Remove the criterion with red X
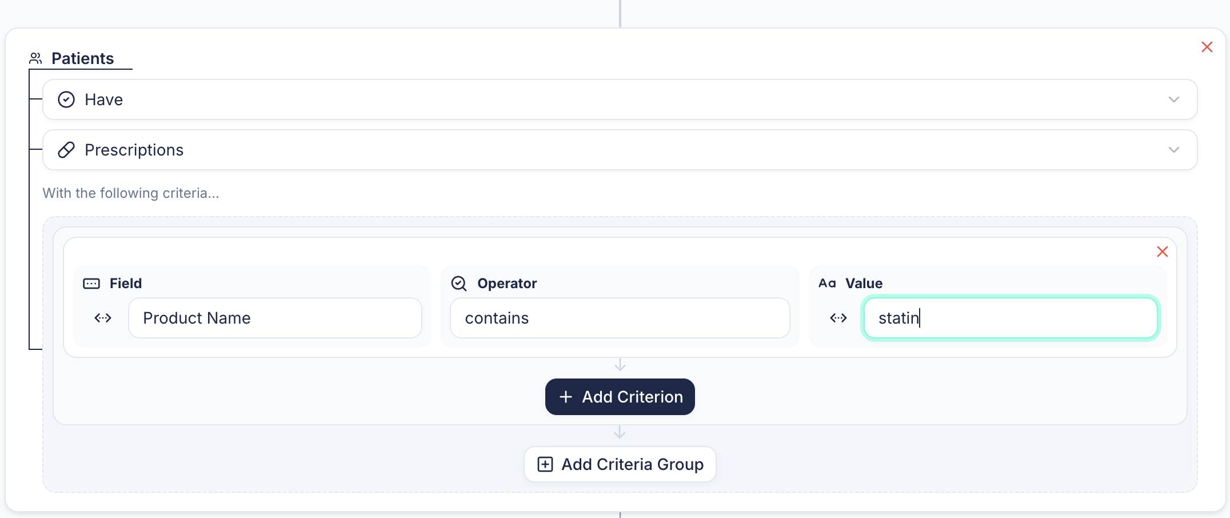This screenshot has height=518, width=1230. [x=1162, y=252]
